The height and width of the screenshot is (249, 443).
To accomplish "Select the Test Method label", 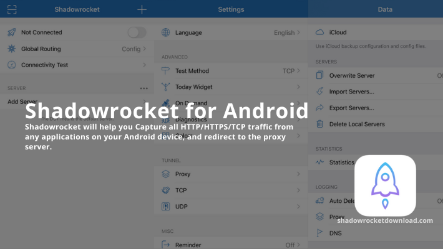I will click(192, 71).
